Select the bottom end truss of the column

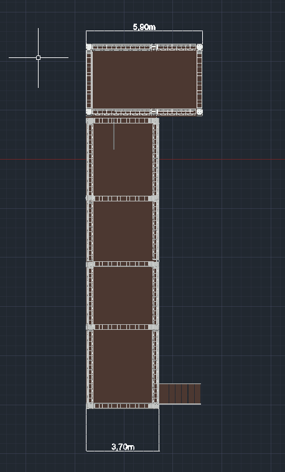pyautogui.click(x=123, y=406)
